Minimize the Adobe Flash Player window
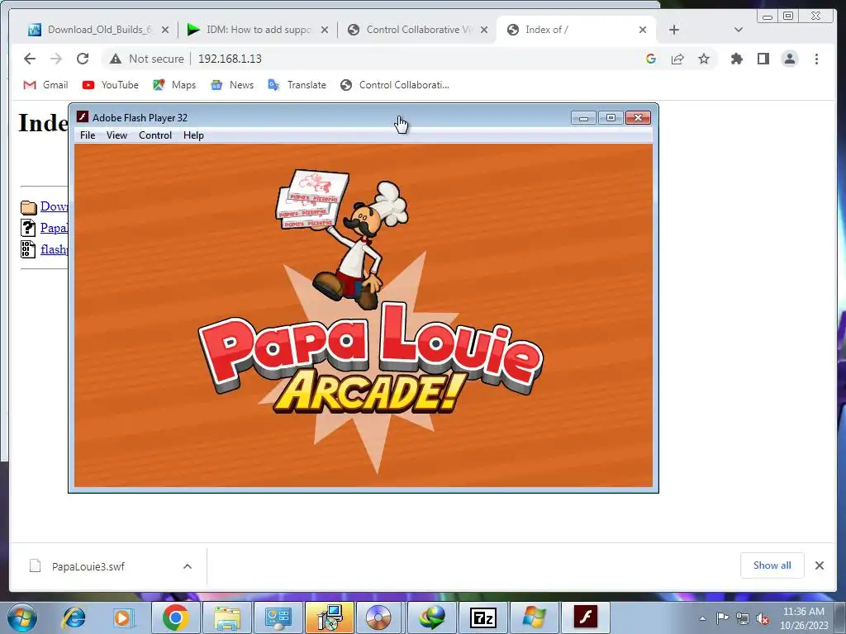This screenshot has height=634, width=846. (x=583, y=117)
